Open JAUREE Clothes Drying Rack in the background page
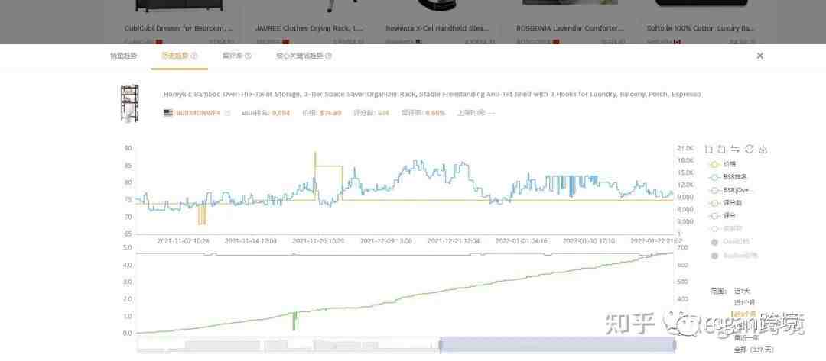Screen dimensions: 826x361 point(309,28)
